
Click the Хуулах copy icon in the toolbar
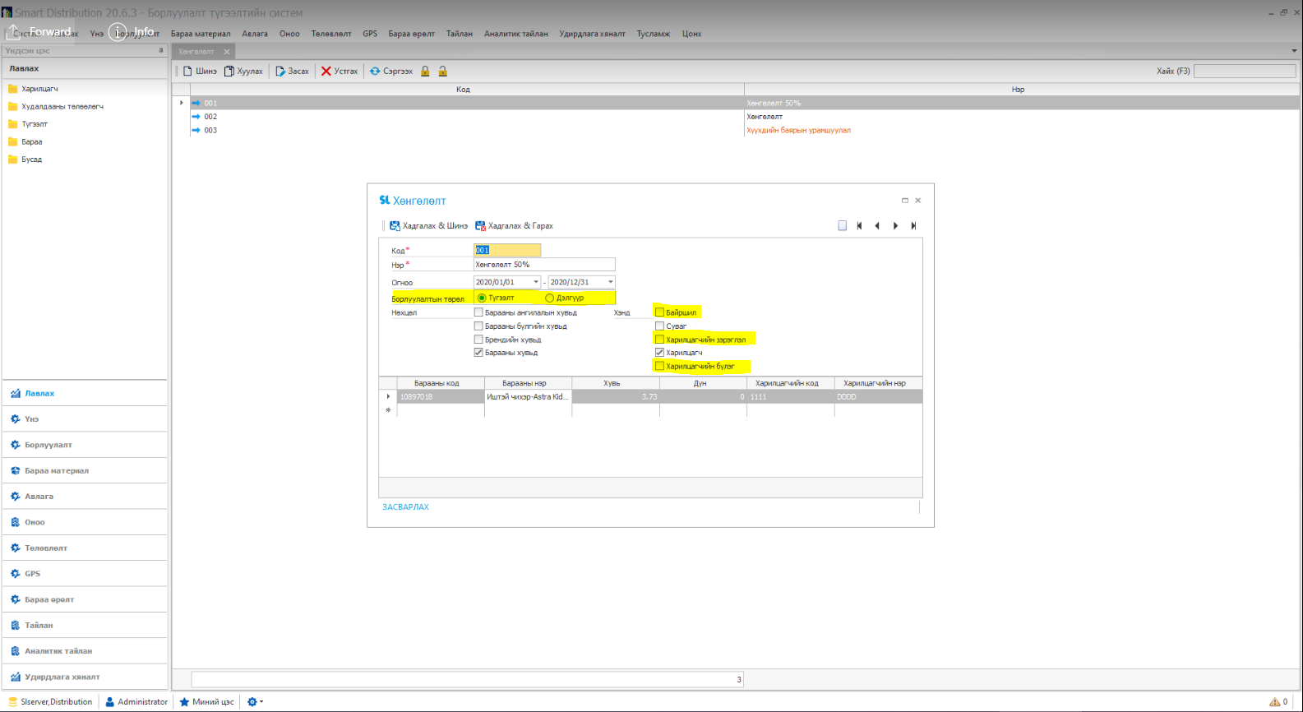tap(229, 72)
